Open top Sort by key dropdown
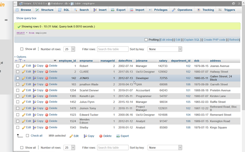 [x=165, y=49]
